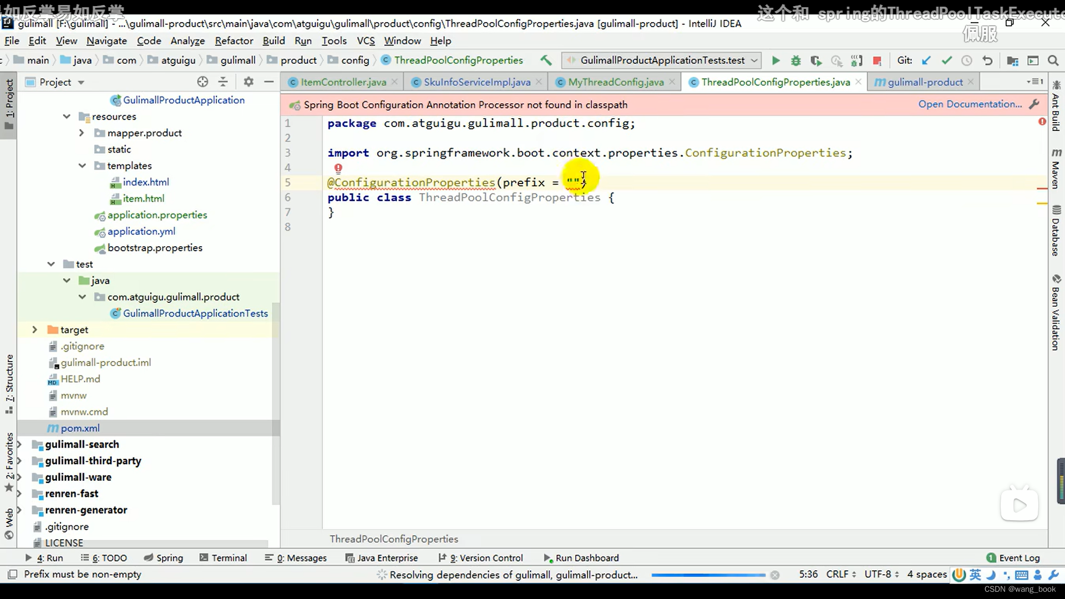Viewport: 1065px width, 599px height.
Task: Click the Search everywhere icon
Action: click(1053, 60)
